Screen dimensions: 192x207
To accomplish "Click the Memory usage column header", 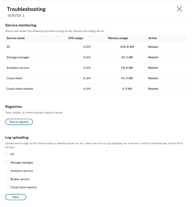I will click(118, 38).
